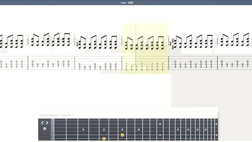Click the highlighted note on fret 5
The width and height of the screenshot is (252, 142).
(x=104, y=138)
